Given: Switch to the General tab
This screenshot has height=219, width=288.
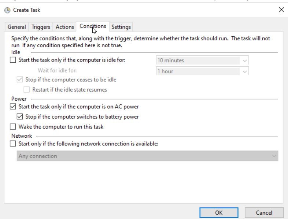Looking at the screenshot, I should 17,27.
